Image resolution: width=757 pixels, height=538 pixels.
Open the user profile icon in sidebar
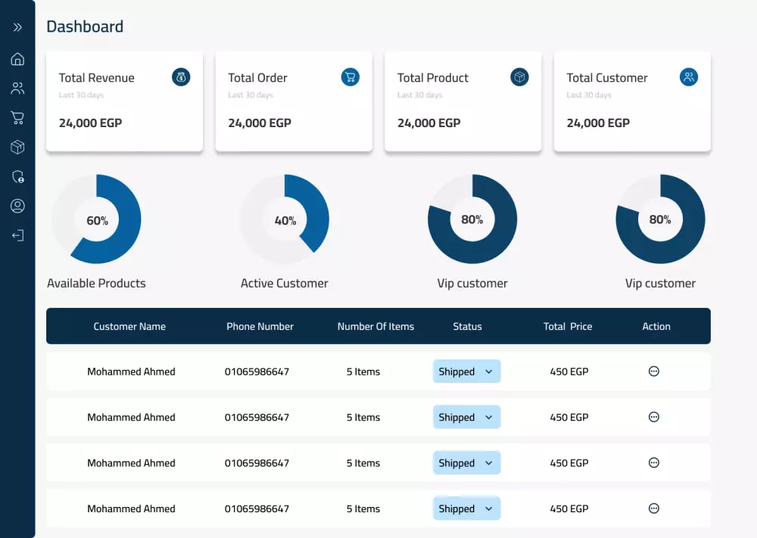pos(17,206)
